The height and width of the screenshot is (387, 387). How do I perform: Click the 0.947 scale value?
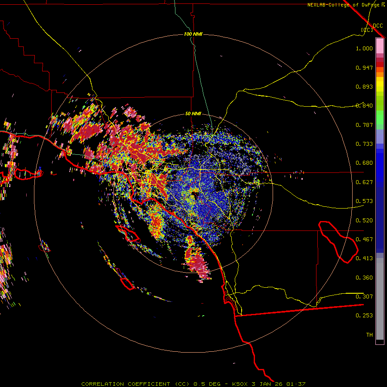pos(364,68)
